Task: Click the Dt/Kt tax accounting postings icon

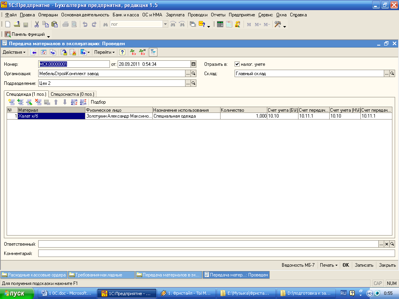Action: tap(142, 52)
